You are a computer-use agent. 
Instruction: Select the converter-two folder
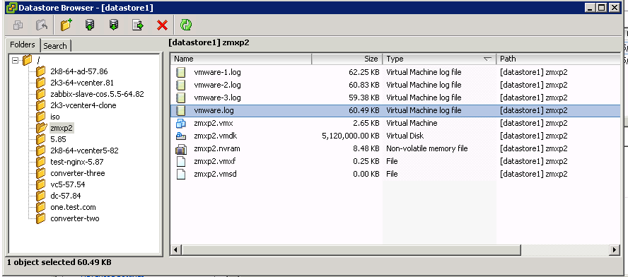(75, 218)
